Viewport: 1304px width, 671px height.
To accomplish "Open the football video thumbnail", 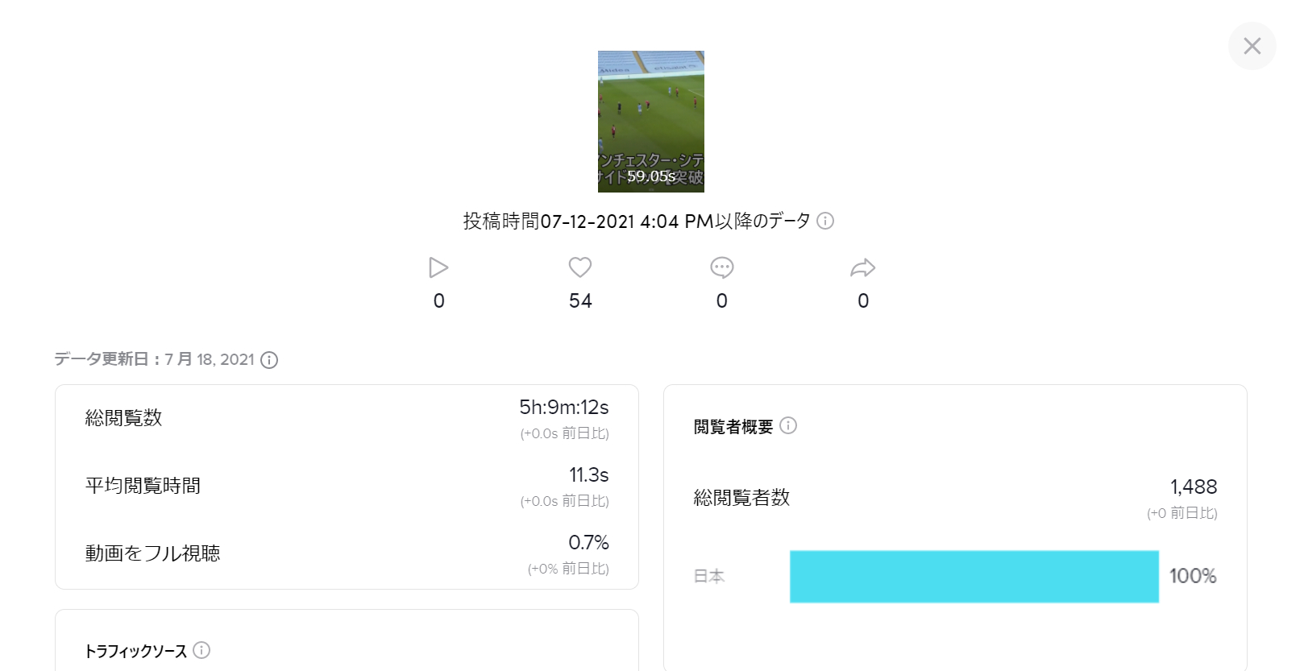I will coord(651,122).
